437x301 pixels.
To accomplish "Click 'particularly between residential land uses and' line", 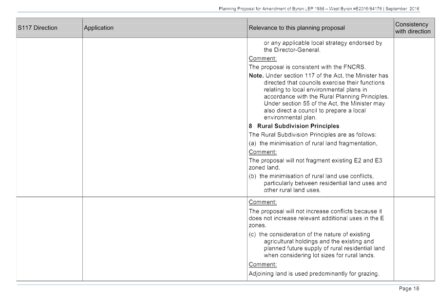I will tap(325, 183).
